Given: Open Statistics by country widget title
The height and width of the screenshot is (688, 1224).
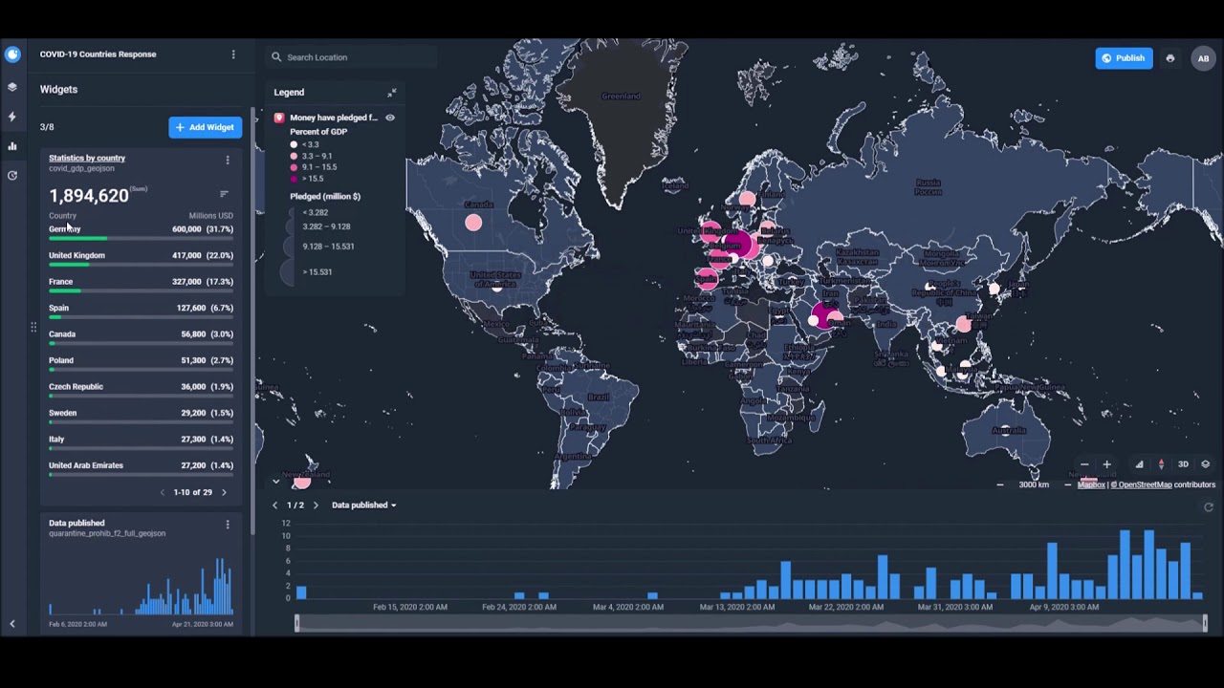Looking at the screenshot, I should pos(87,158).
